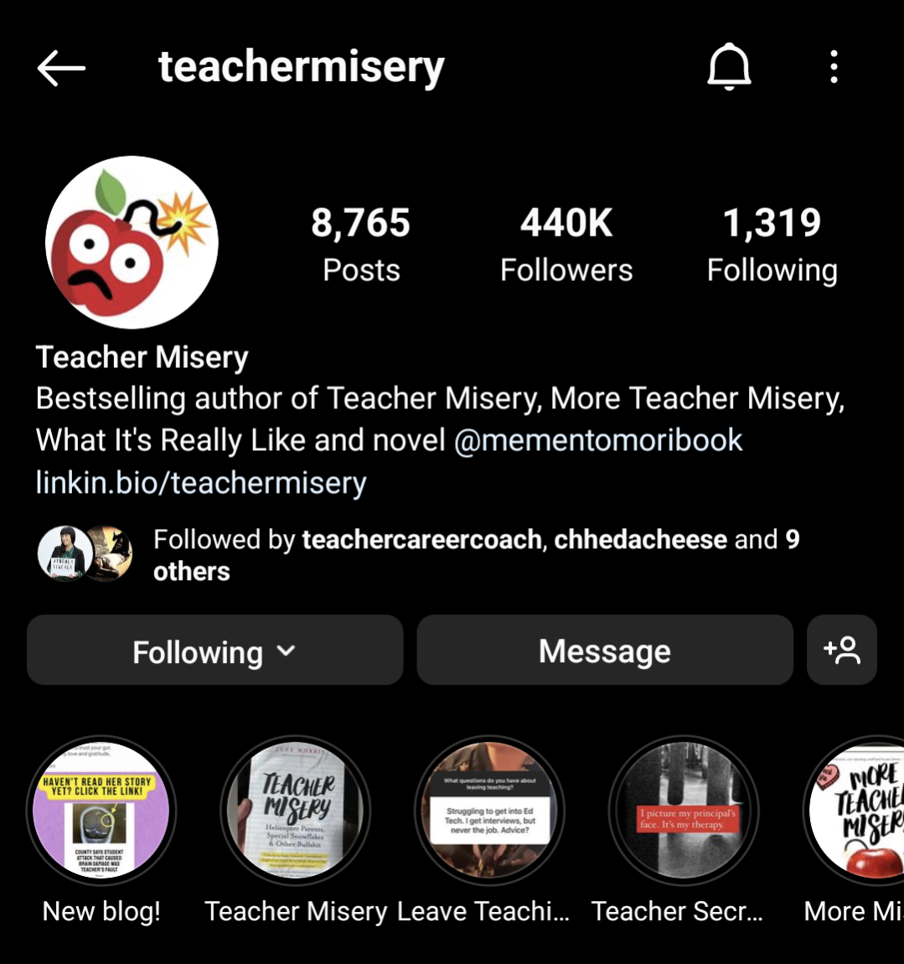Open the More Misery highlight thumbnail
904x964 pixels.
point(856,811)
